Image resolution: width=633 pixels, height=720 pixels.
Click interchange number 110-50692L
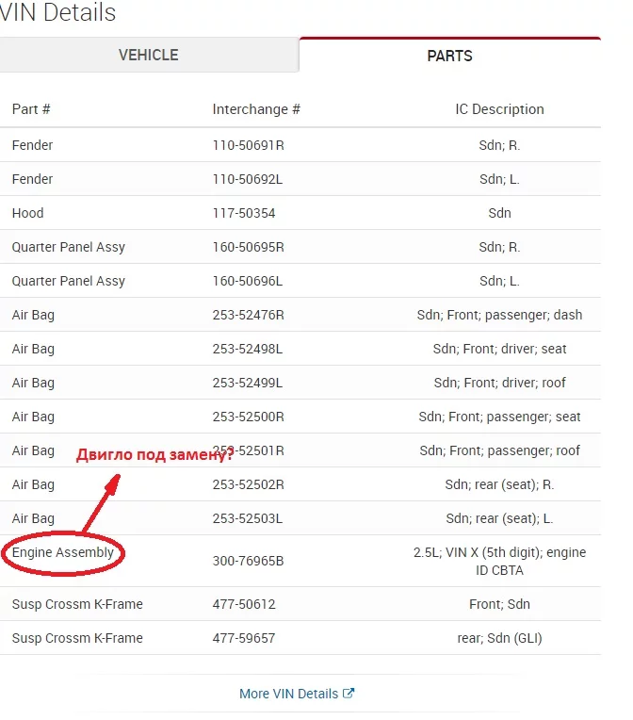click(248, 179)
